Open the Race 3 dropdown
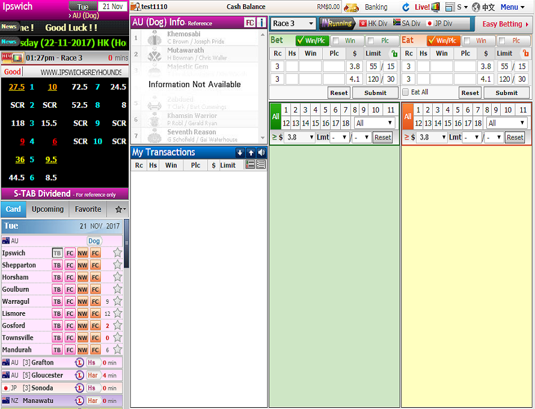535x409 pixels. (293, 23)
